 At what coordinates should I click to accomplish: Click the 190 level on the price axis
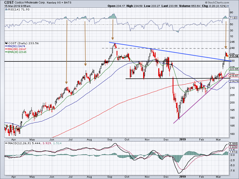coord(232,118)
